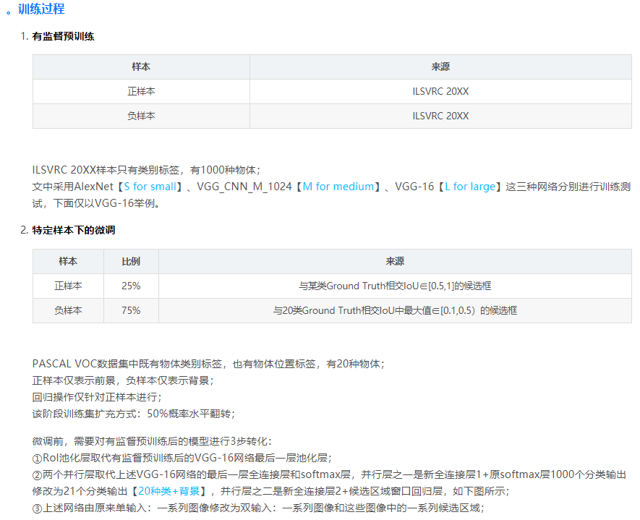Click the 75% cell
This screenshot has height=520, width=640.
tap(131, 310)
